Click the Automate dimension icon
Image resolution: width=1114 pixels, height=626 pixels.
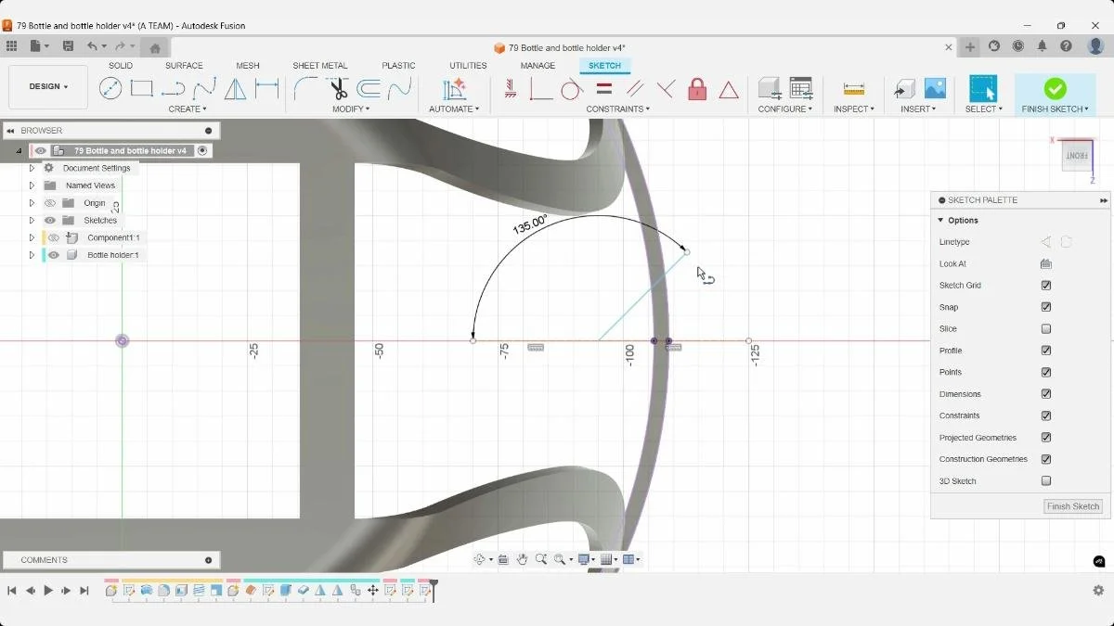point(454,89)
